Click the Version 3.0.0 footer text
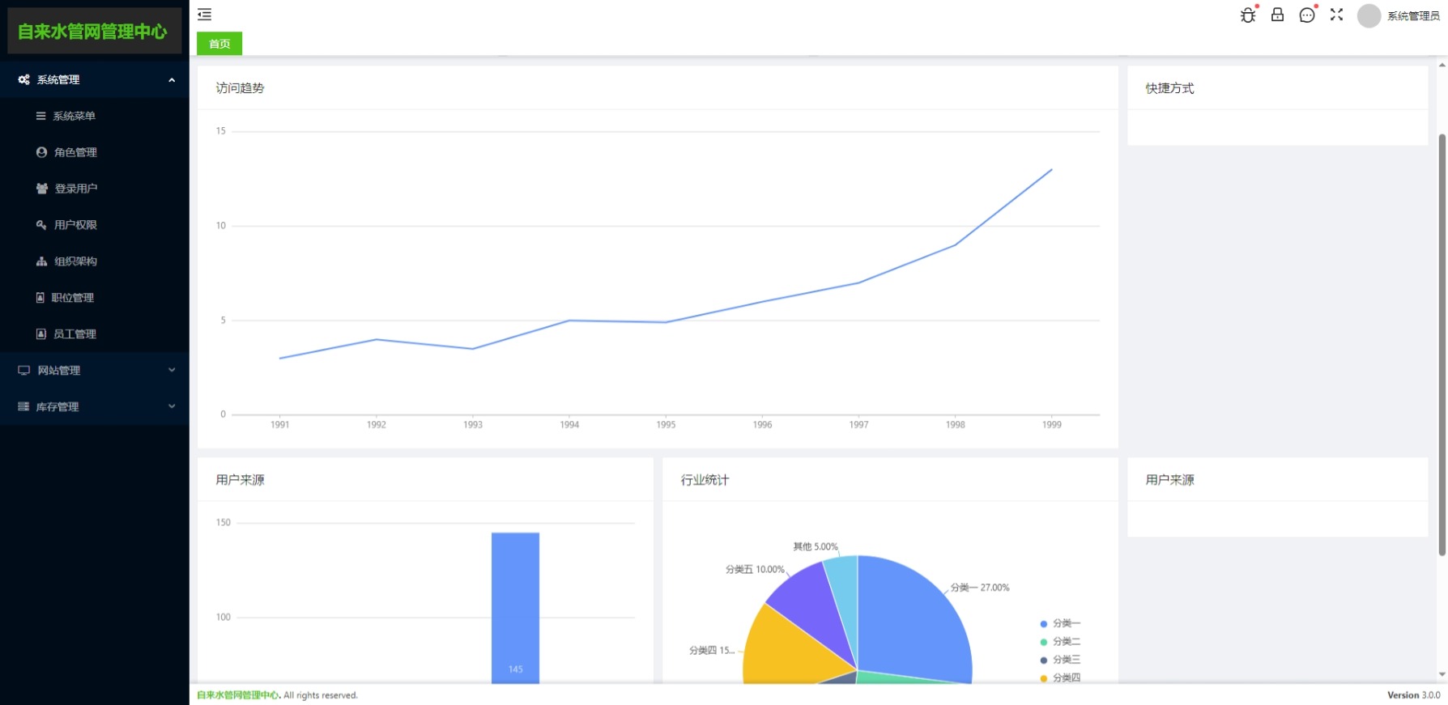The image size is (1448, 705). (x=1413, y=695)
